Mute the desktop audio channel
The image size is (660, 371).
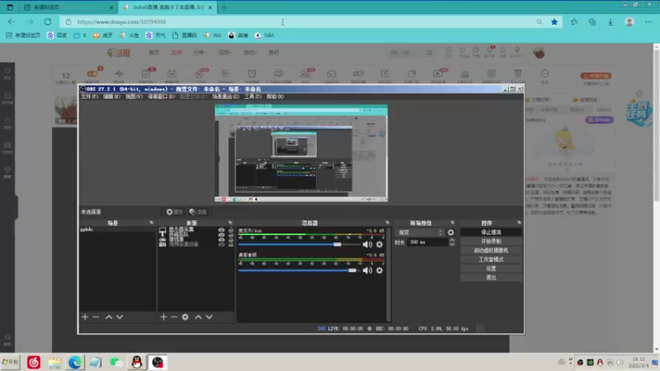point(367,270)
